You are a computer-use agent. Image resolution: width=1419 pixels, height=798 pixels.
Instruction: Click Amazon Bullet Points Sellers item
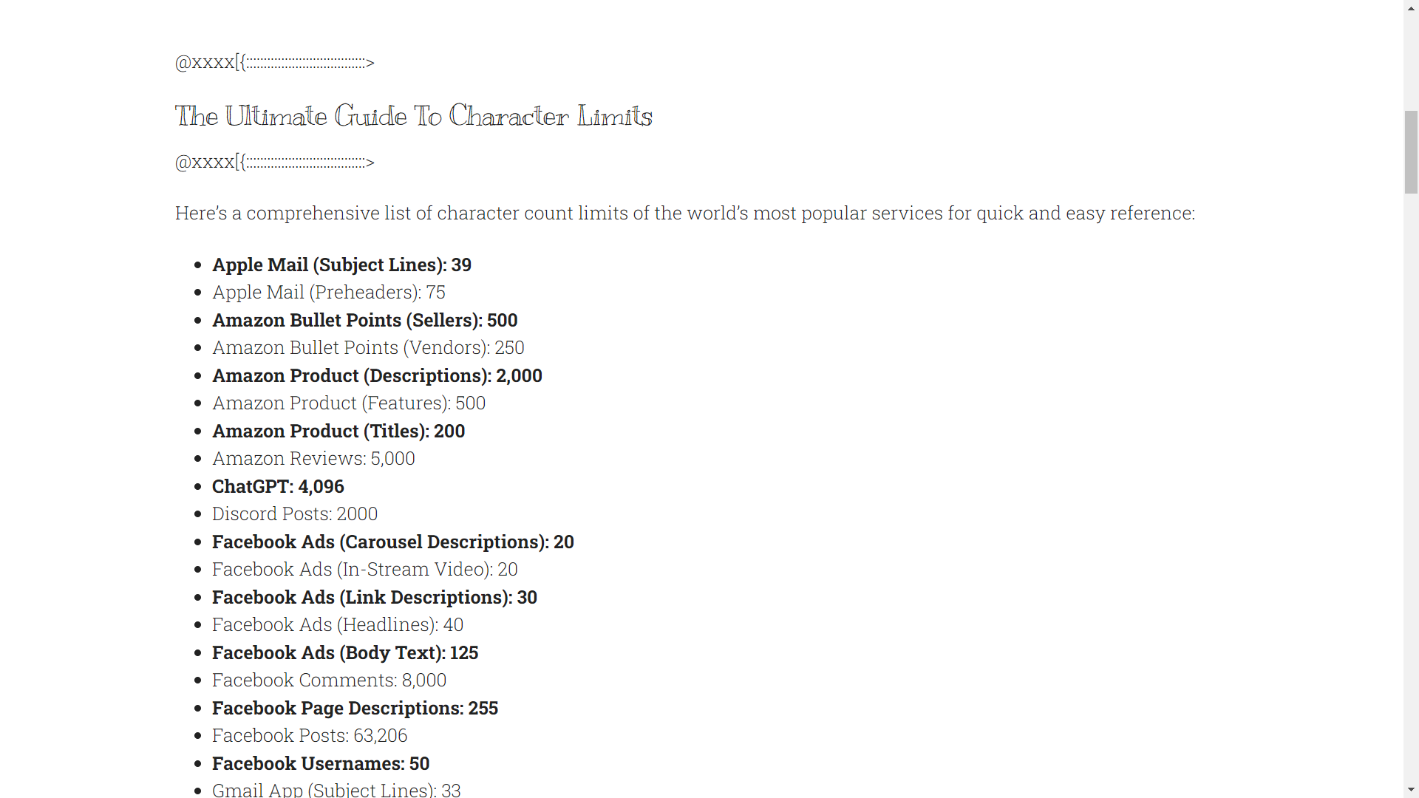tap(365, 320)
